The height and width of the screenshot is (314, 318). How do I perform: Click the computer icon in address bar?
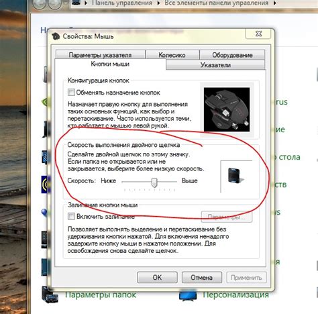[x=76, y=3]
